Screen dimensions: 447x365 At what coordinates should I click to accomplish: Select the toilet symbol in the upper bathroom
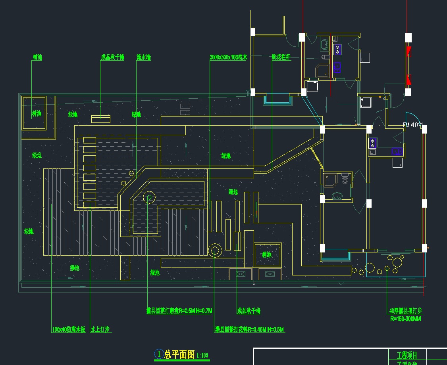click(x=325, y=58)
